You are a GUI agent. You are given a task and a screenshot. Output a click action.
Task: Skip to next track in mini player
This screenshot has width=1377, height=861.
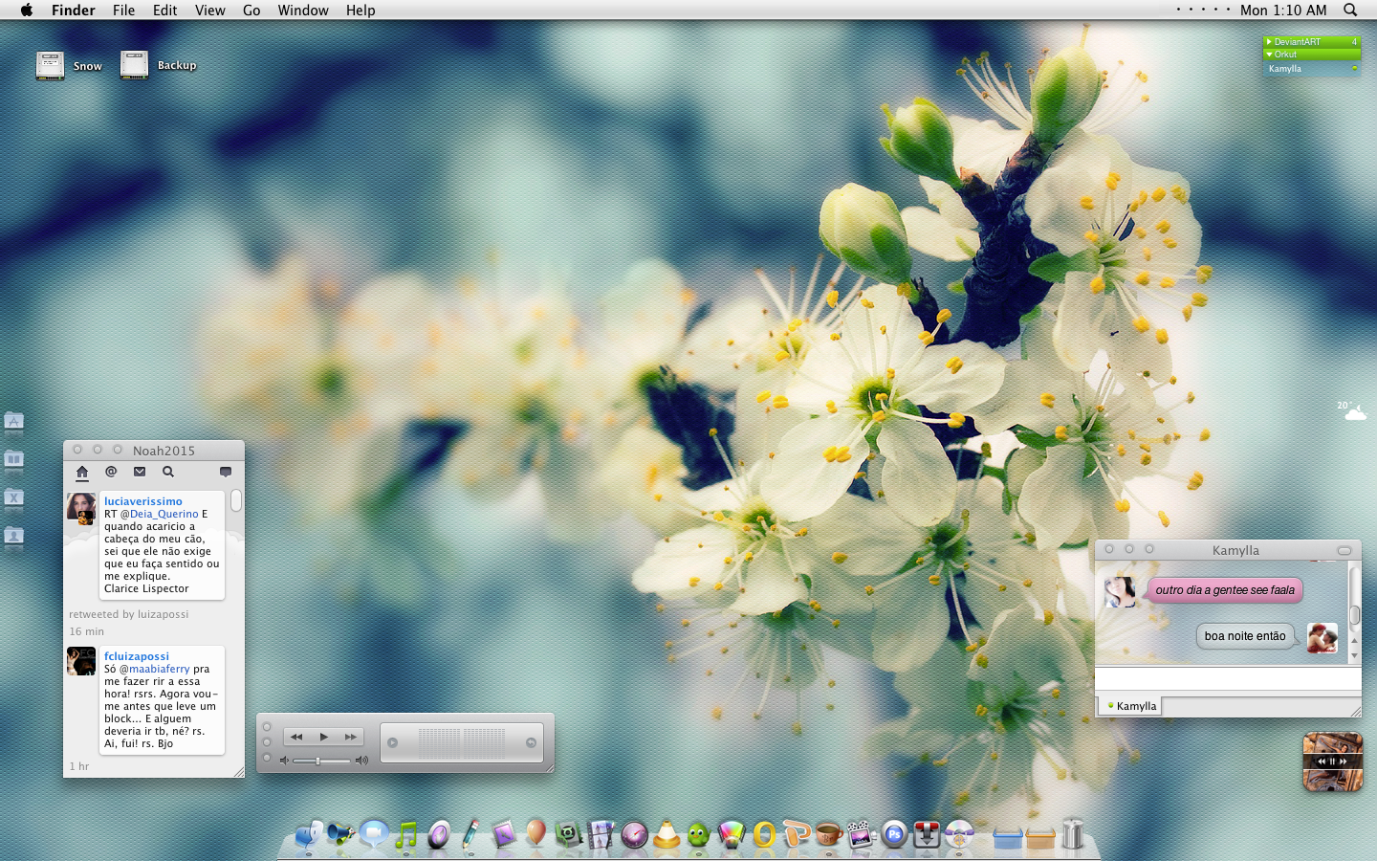coord(351,737)
